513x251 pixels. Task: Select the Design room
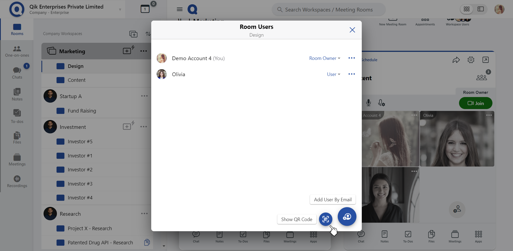click(97, 66)
